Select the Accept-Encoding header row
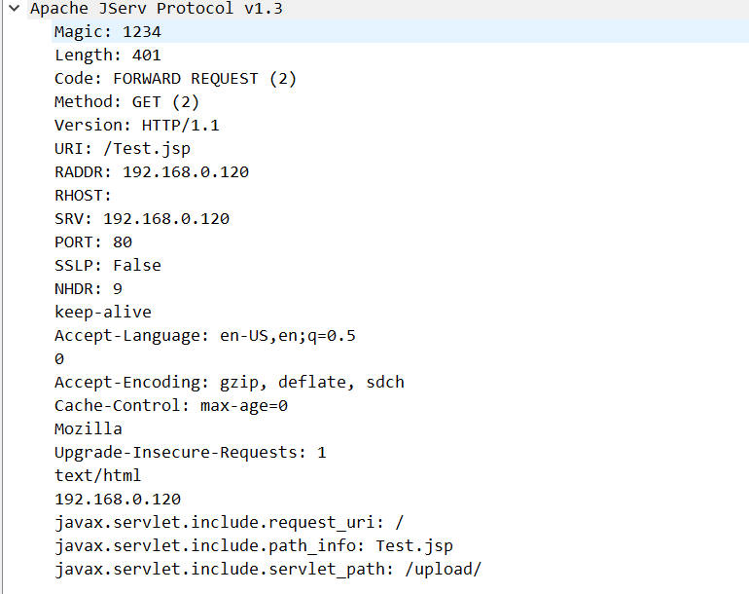The height and width of the screenshot is (594, 749). point(229,383)
